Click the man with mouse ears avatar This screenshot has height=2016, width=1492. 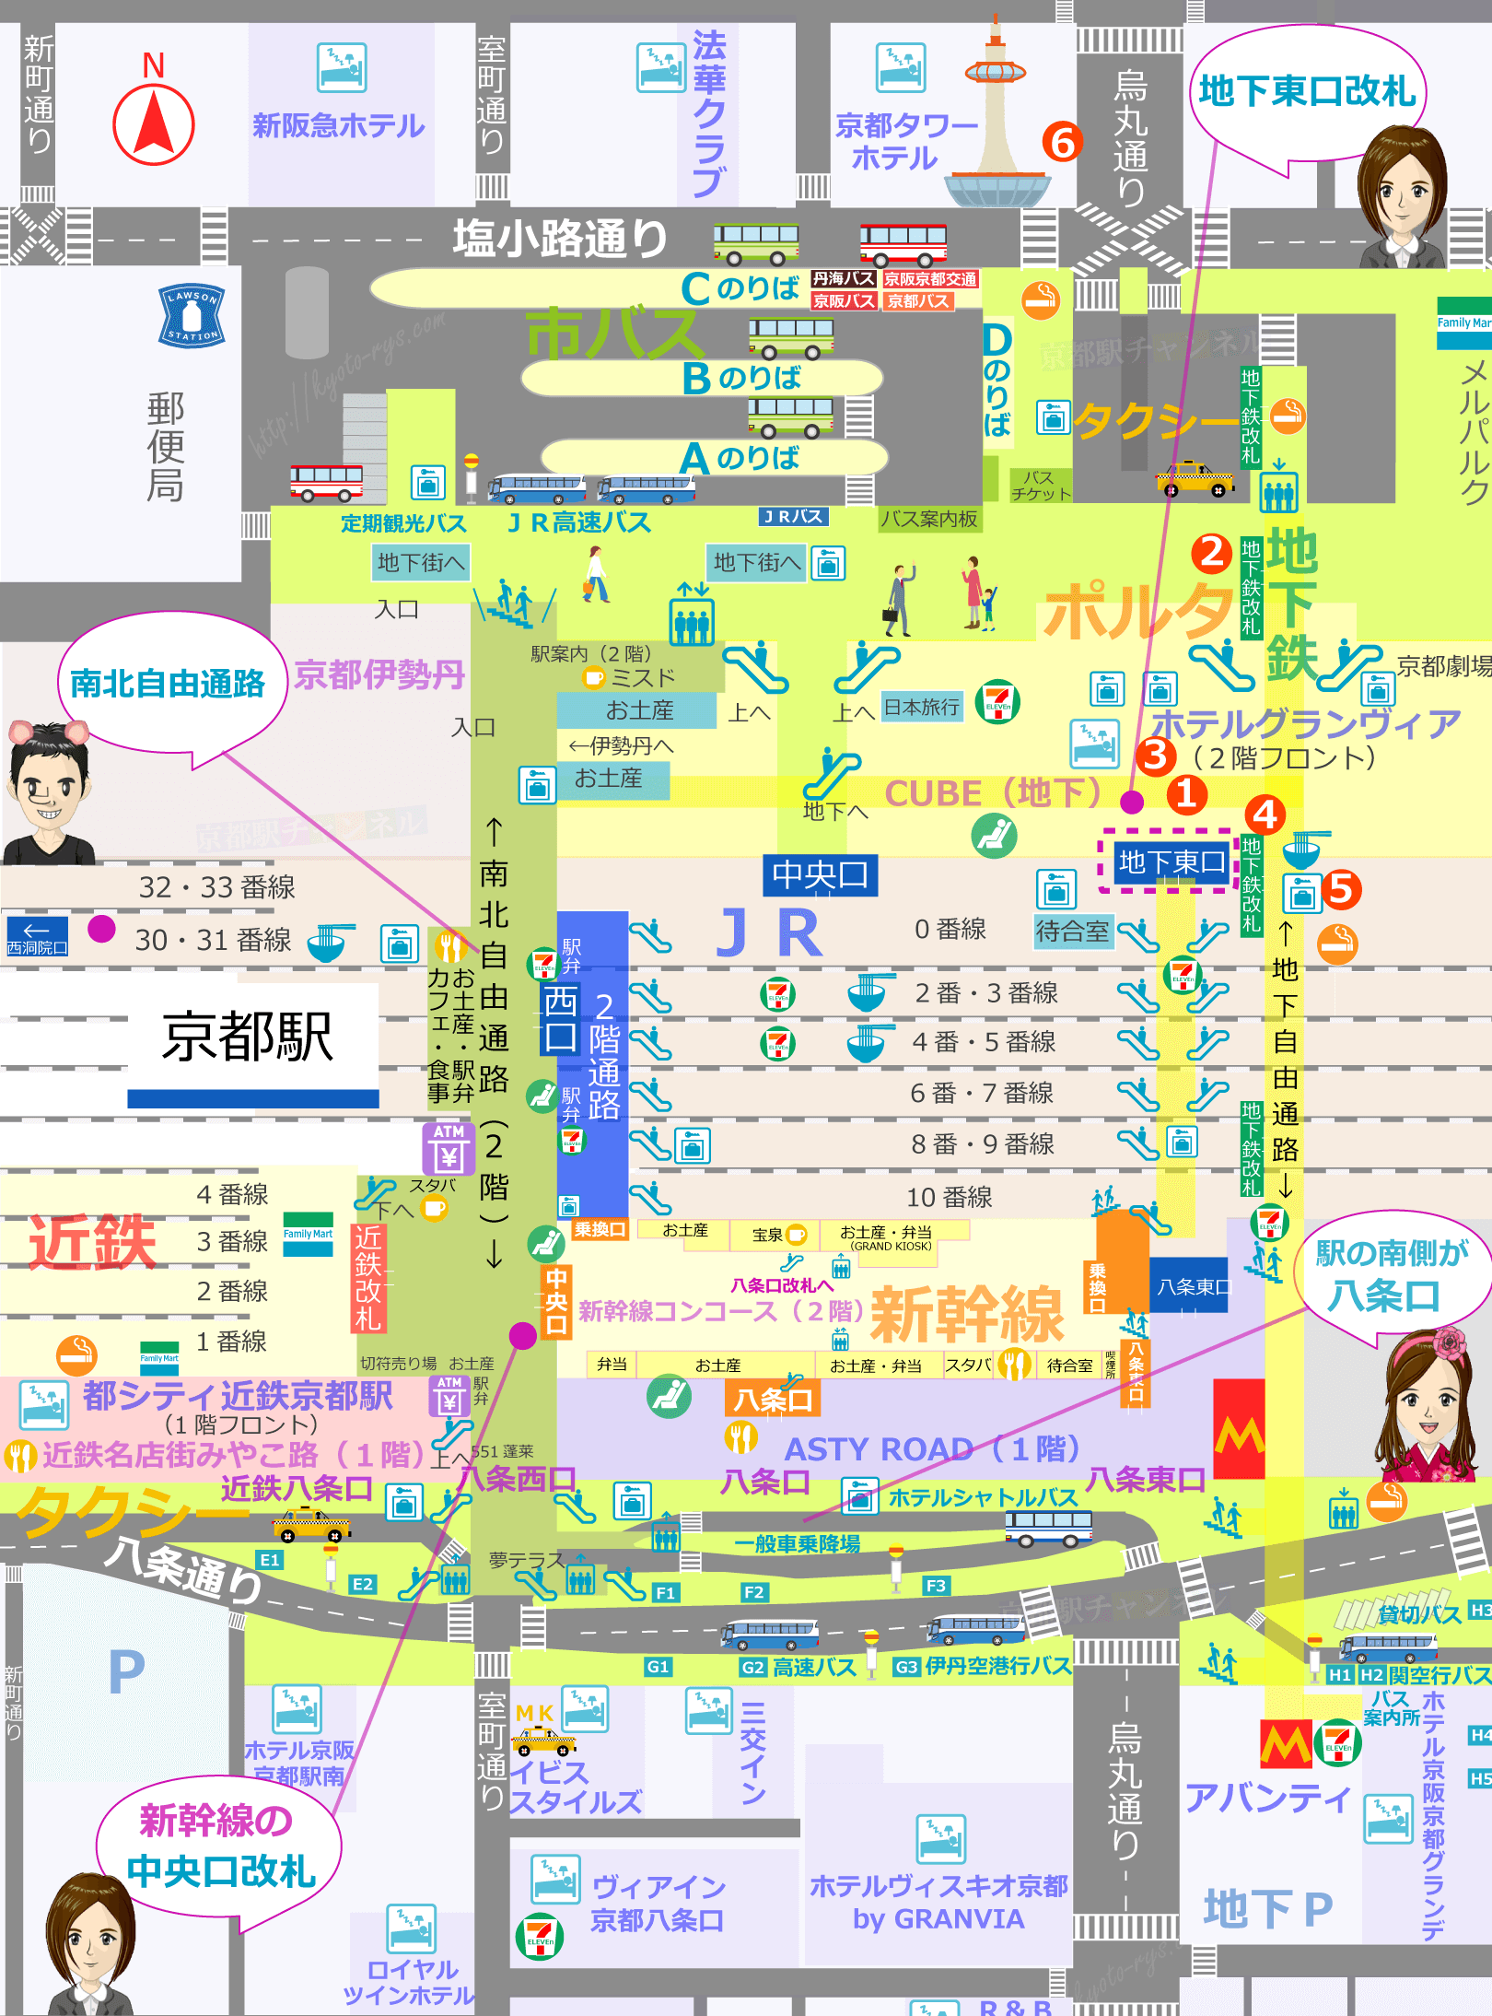pos(49,792)
